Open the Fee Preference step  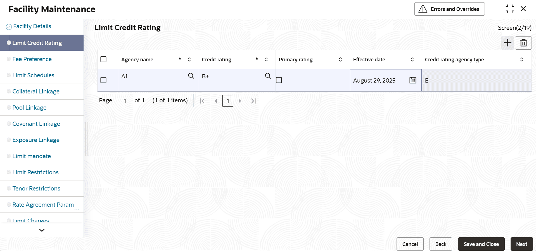pyautogui.click(x=32, y=59)
